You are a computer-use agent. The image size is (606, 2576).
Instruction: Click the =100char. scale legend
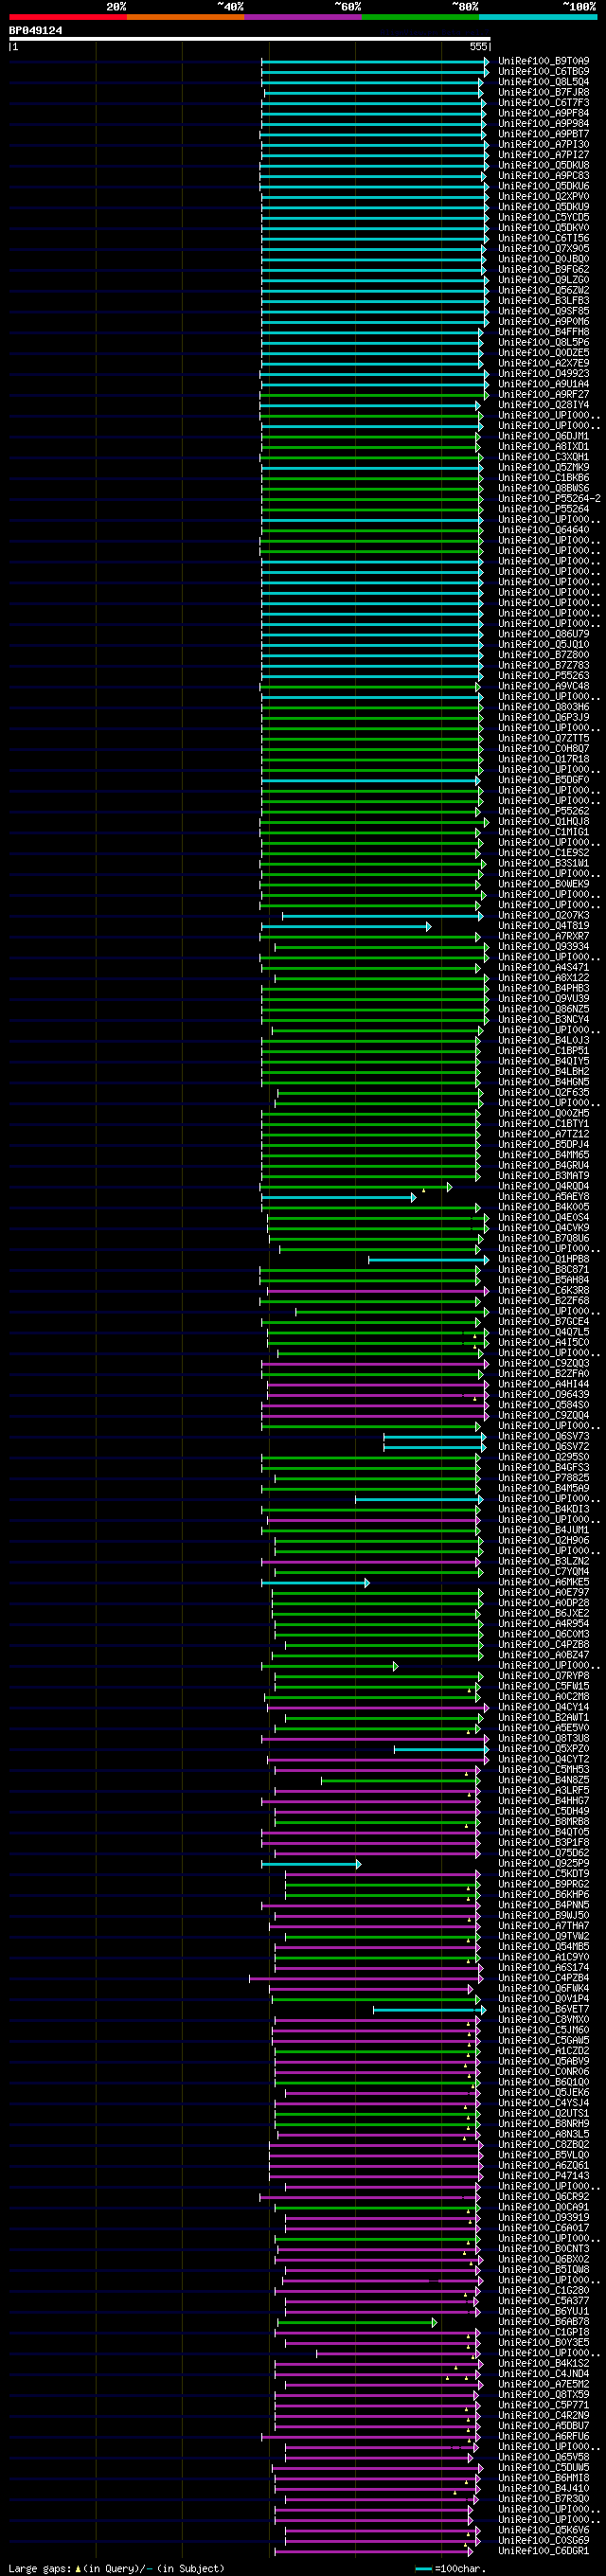451,2568
